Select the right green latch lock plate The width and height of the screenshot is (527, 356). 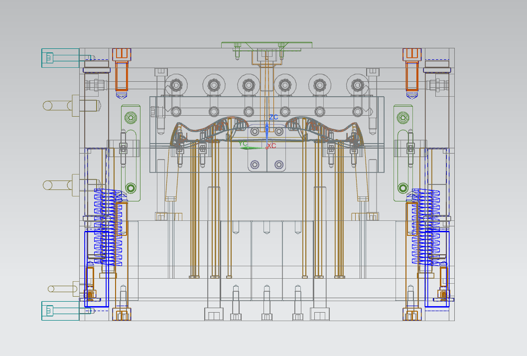403,153
